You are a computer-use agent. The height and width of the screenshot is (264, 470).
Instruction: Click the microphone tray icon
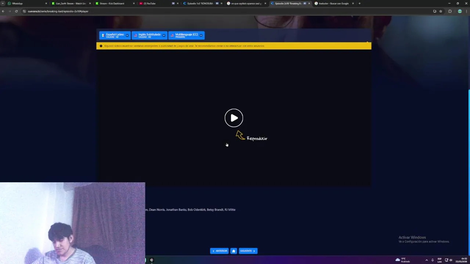[x=433, y=260]
